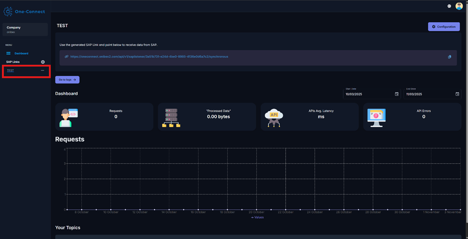This screenshot has height=239, width=468.
Task: Click the Go to logs button
Action: [67, 80]
